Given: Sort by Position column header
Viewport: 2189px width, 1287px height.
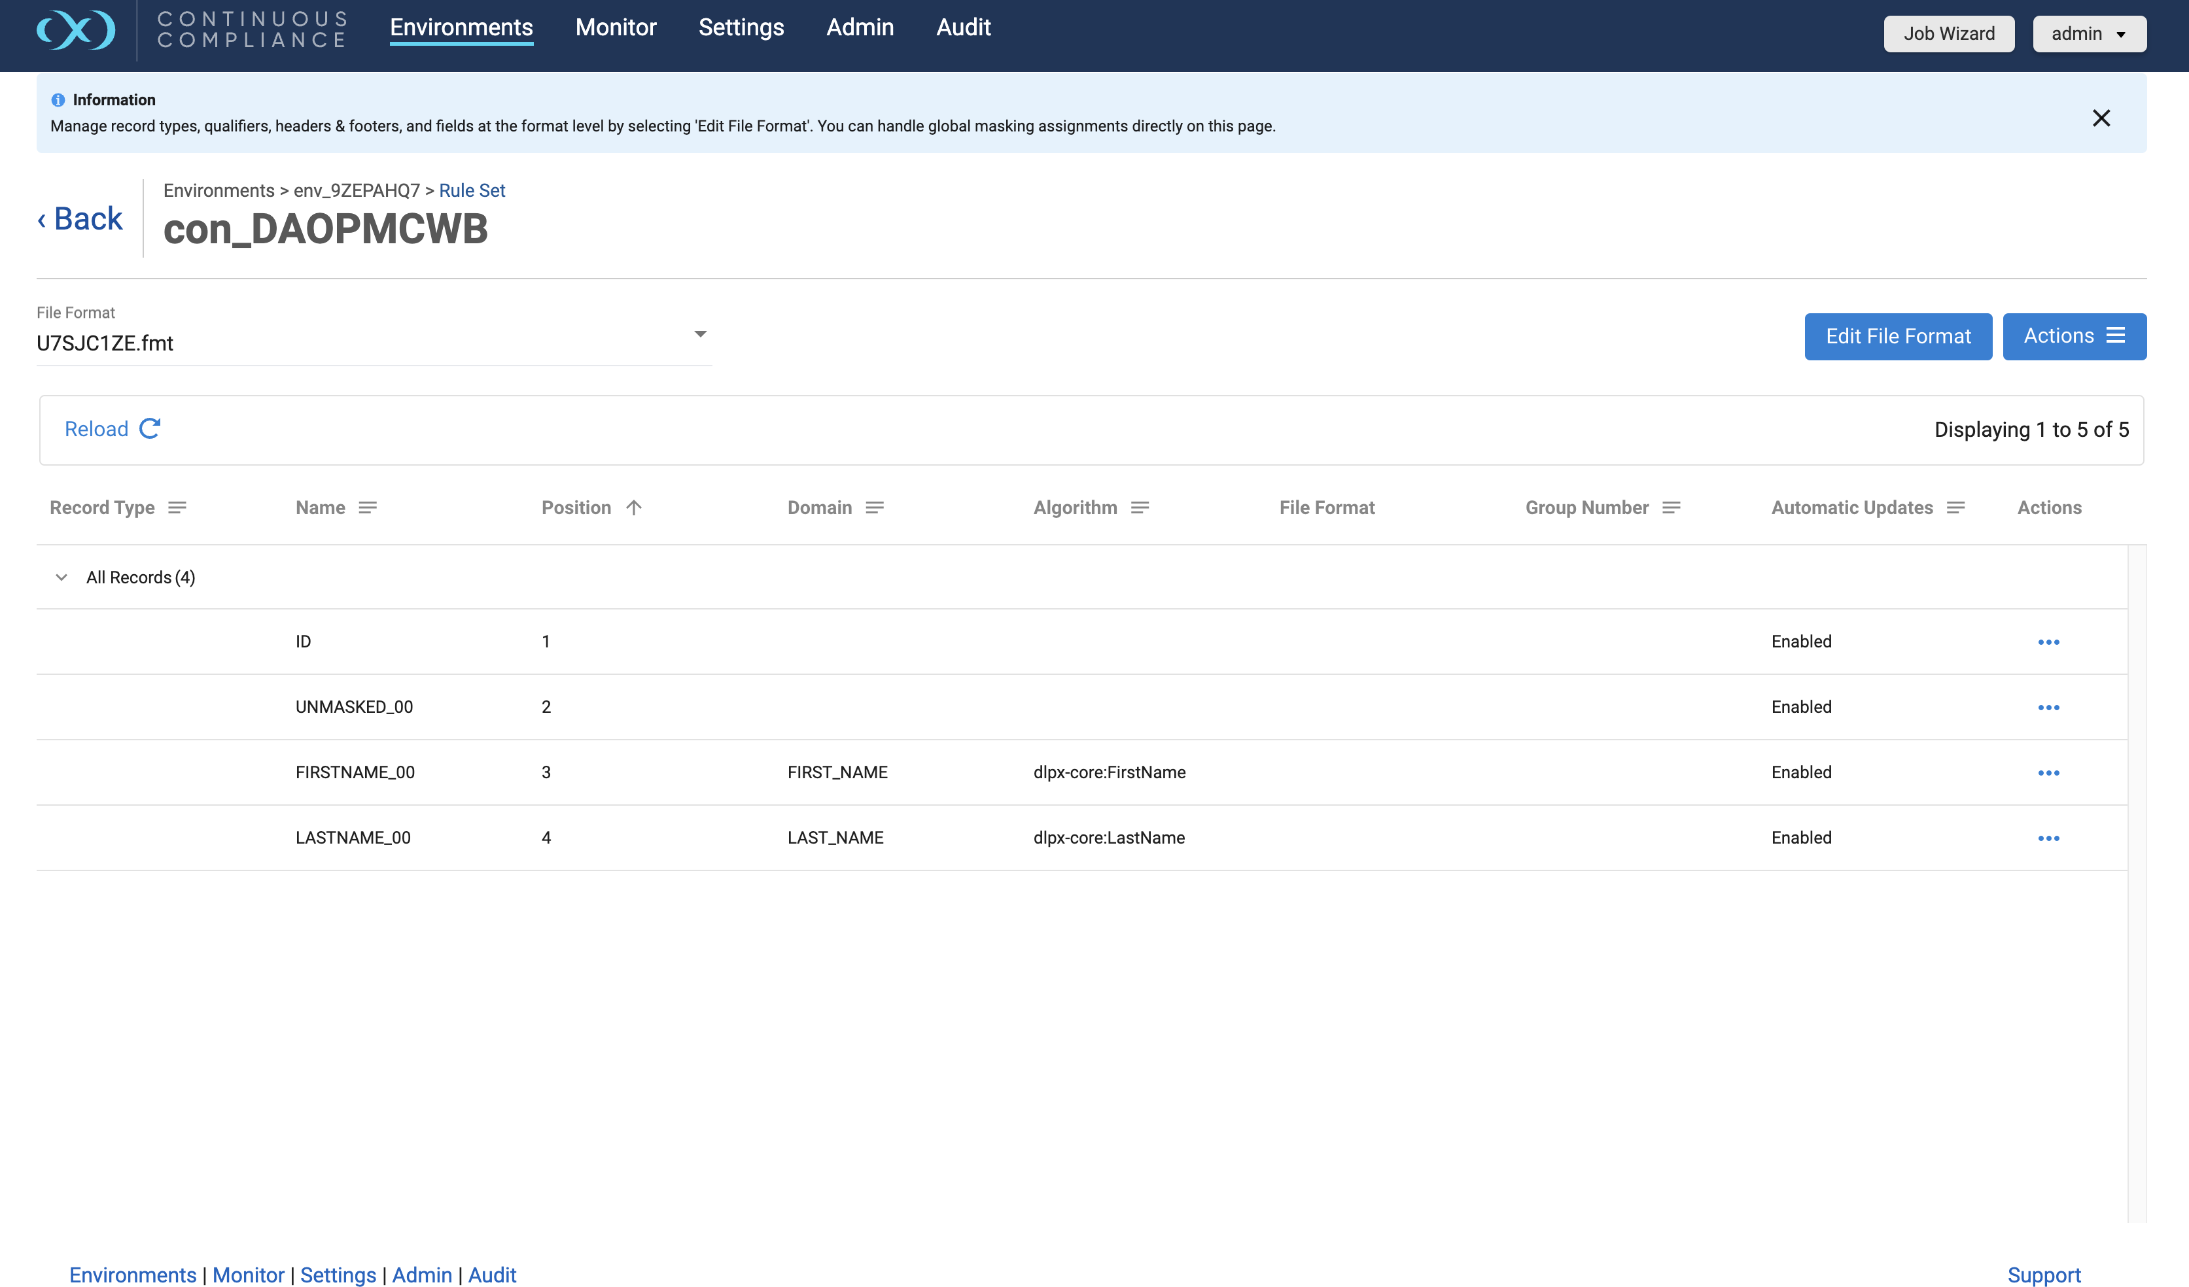Looking at the screenshot, I should [x=577, y=508].
